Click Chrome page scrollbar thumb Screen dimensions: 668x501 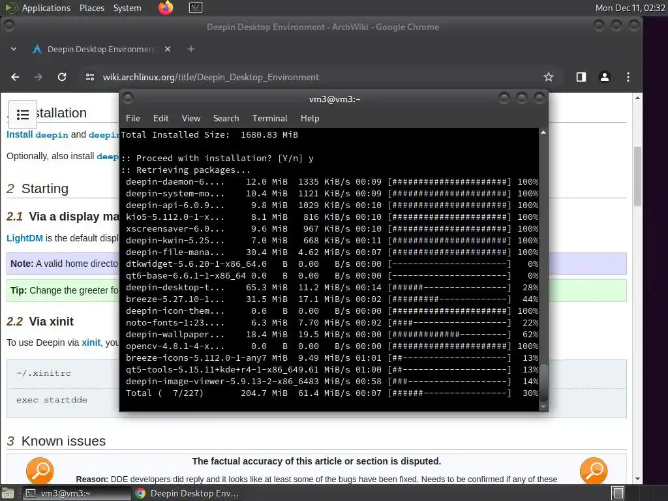click(637, 176)
